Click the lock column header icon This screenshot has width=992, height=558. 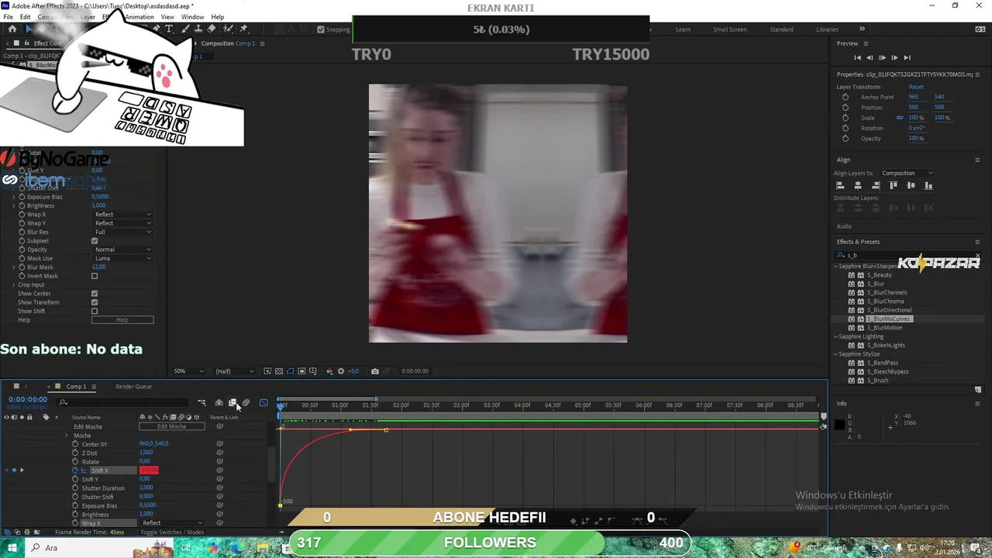click(29, 418)
